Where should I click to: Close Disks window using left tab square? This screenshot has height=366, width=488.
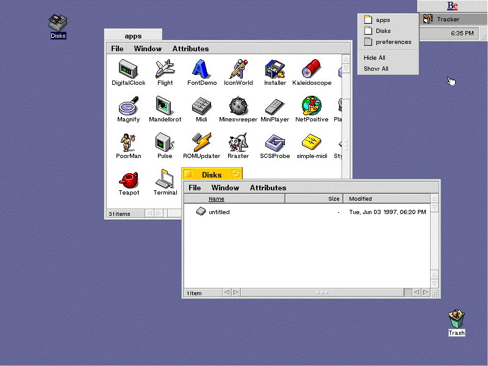click(188, 174)
